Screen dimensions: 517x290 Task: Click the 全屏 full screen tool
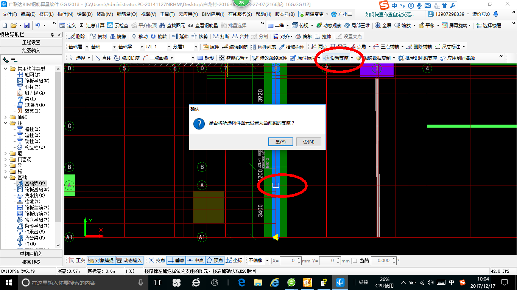(383, 25)
